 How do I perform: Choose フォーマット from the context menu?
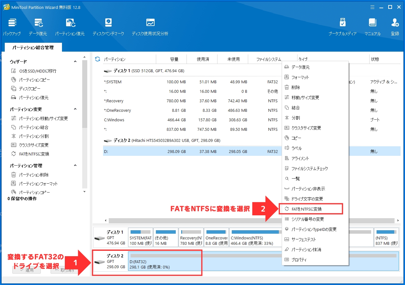(315, 77)
